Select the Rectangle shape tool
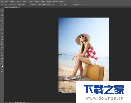This screenshot has height=103, width=131. 2,56
